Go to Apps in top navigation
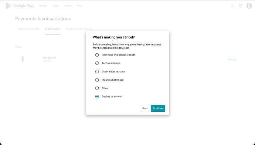The height and width of the screenshot is (145, 255). (56, 6)
